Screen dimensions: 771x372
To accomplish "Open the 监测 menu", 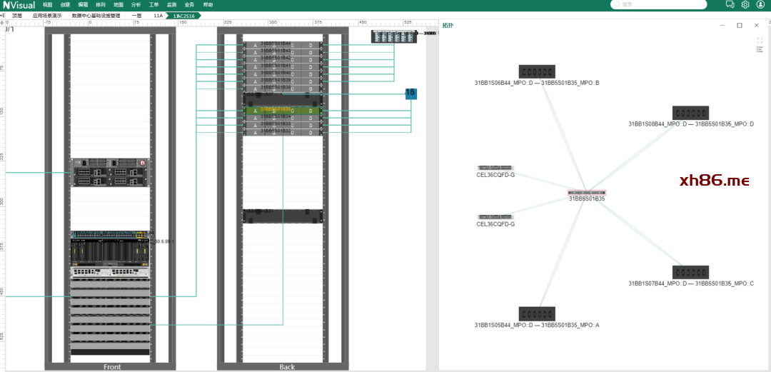I will point(171,4).
